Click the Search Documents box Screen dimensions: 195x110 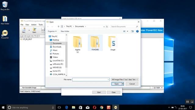[x=124, y=27]
